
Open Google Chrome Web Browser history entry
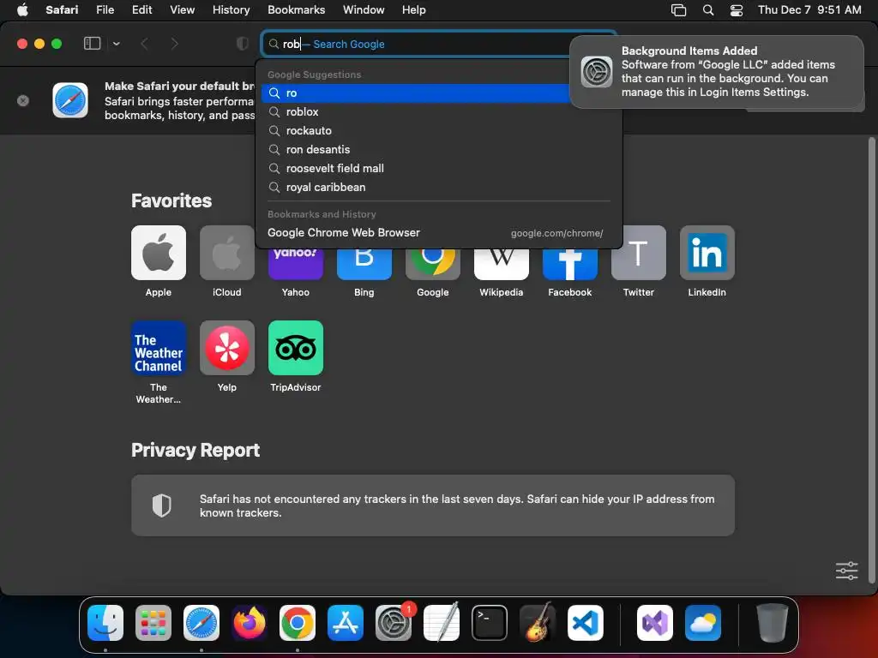coord(438,233)
